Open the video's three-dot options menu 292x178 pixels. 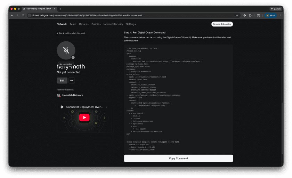pyautogui.click(x=106, y=107)
